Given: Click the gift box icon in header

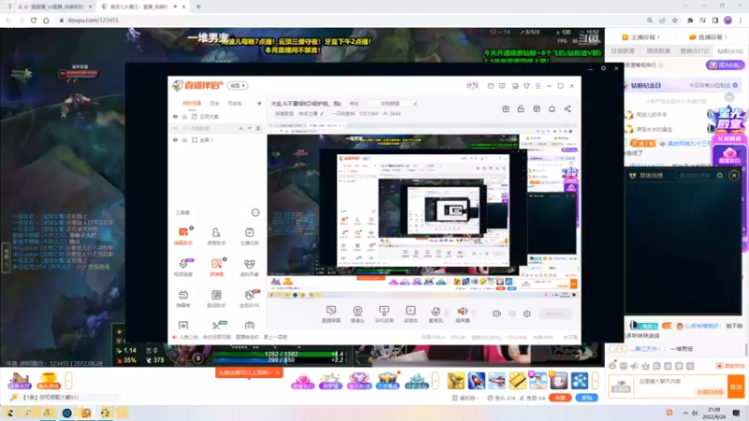Looking at the screenshot, I should click(506, 109).
